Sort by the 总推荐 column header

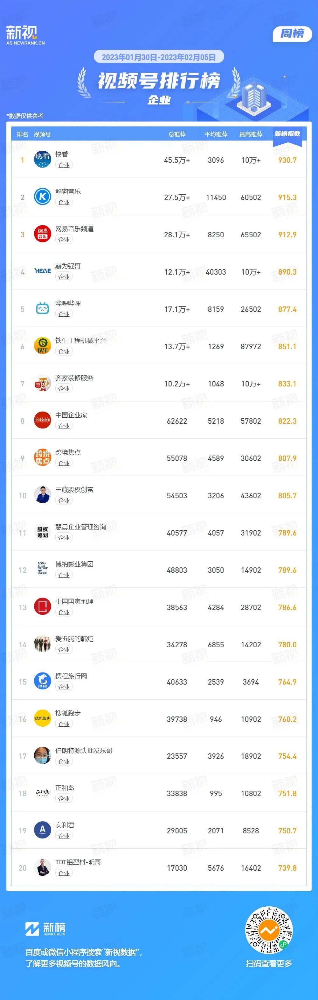tap(177, 134)
